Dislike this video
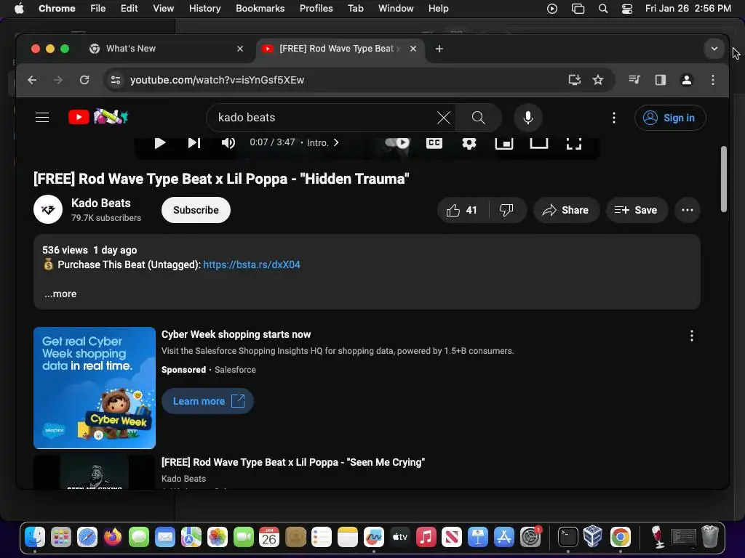The width and height of the screenshot is (745, 558). pos(507,210)
